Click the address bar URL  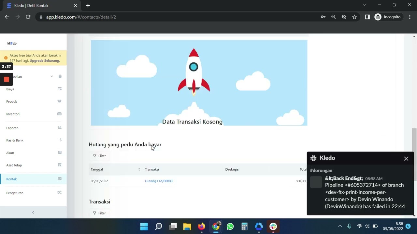pyautogui.click(x=81, y=17)
